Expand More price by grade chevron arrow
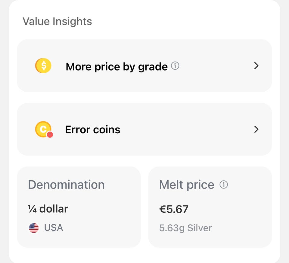This screenshot has height=263, width=289. pyautogui.click(x=256, y=66)
